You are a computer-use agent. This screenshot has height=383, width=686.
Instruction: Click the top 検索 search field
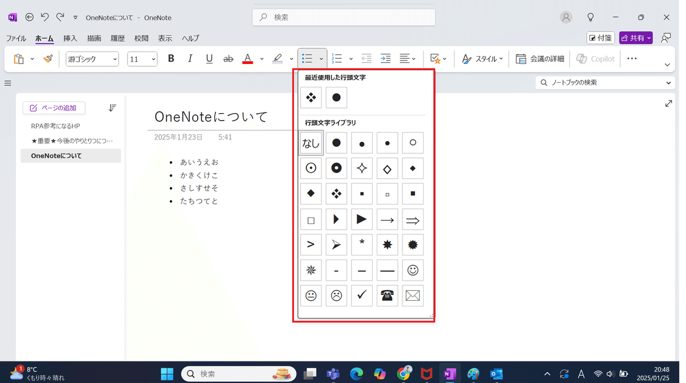[x=344, y=17]
